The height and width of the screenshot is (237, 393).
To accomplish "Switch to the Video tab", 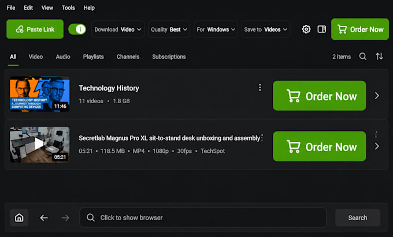I will coord(36,57).
